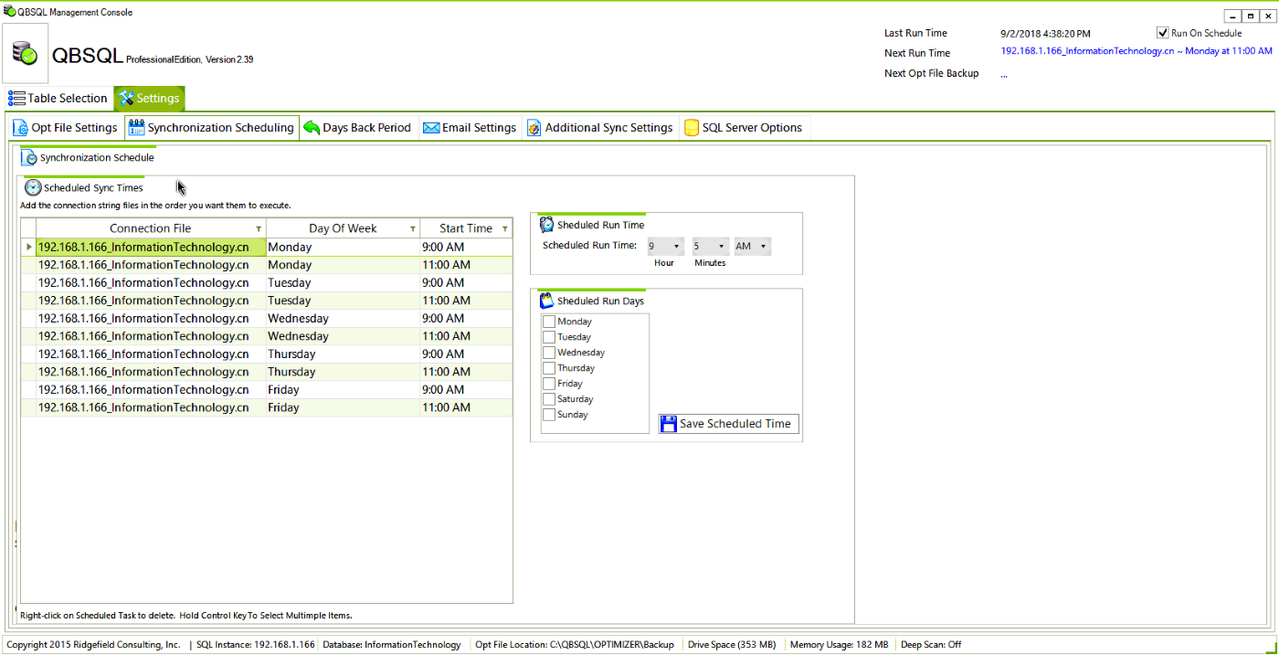This screenshot has width=1279, height=655.
Task: Sort by the Connection File column header
Action: click(151, 228)
